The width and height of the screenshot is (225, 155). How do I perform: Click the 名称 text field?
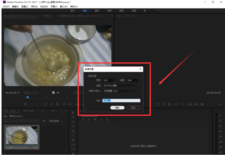coord(121,101)
